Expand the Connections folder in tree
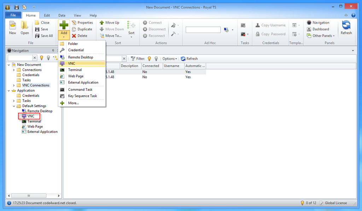The width and height of the screenshot is (362, 211). coord(14,70)
